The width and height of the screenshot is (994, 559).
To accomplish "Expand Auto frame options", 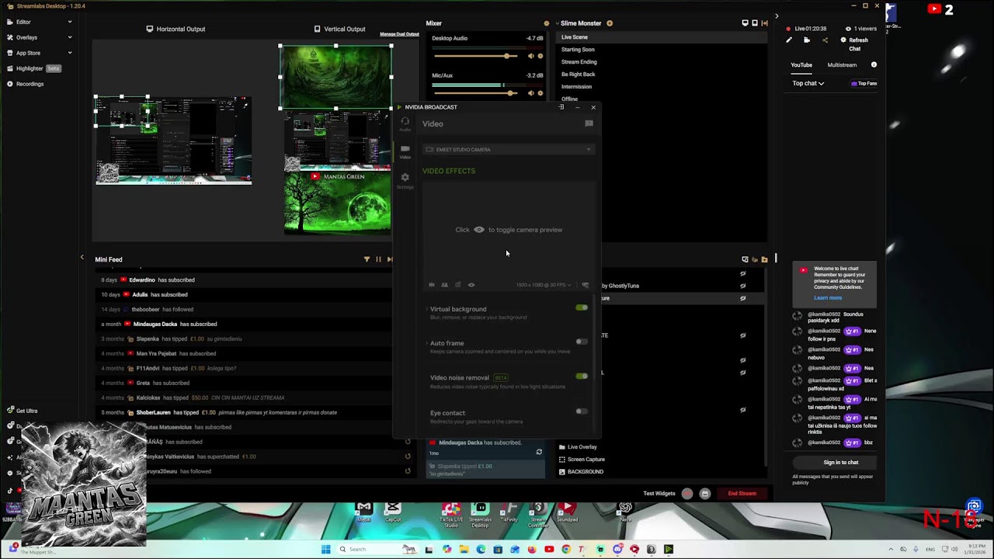I will (426, 343).
